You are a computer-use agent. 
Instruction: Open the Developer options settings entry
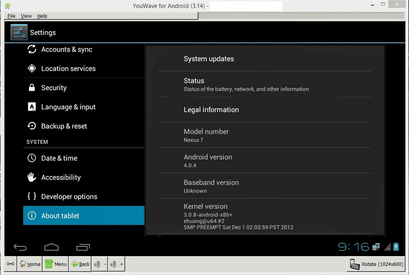(84, 196)
